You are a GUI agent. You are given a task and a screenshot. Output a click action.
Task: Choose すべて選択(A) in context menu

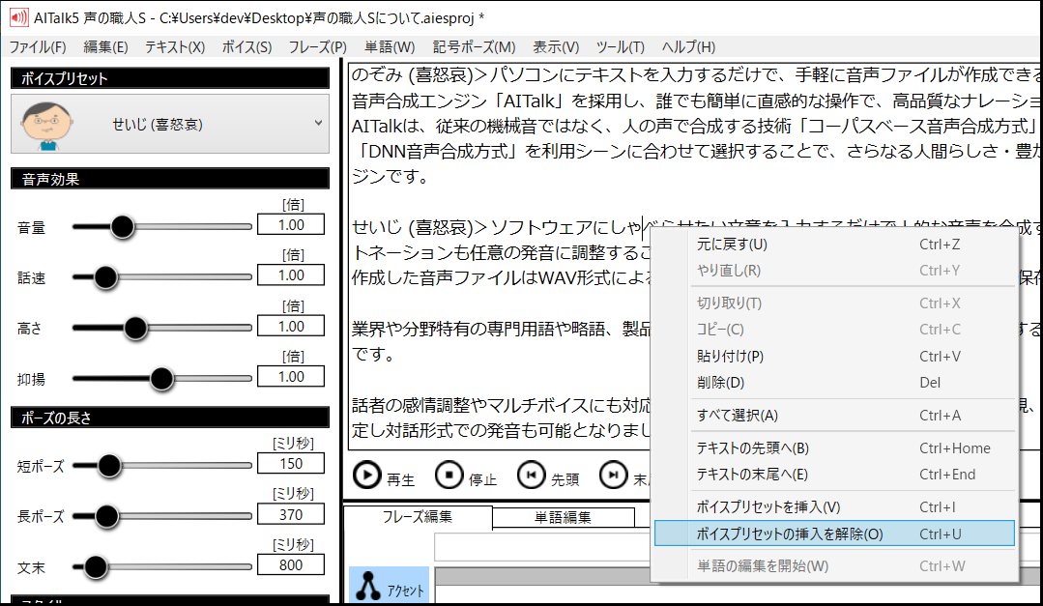834,415
